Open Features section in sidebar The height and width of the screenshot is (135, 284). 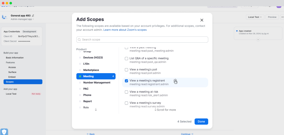pyautogui.click(x=10, y=62)
